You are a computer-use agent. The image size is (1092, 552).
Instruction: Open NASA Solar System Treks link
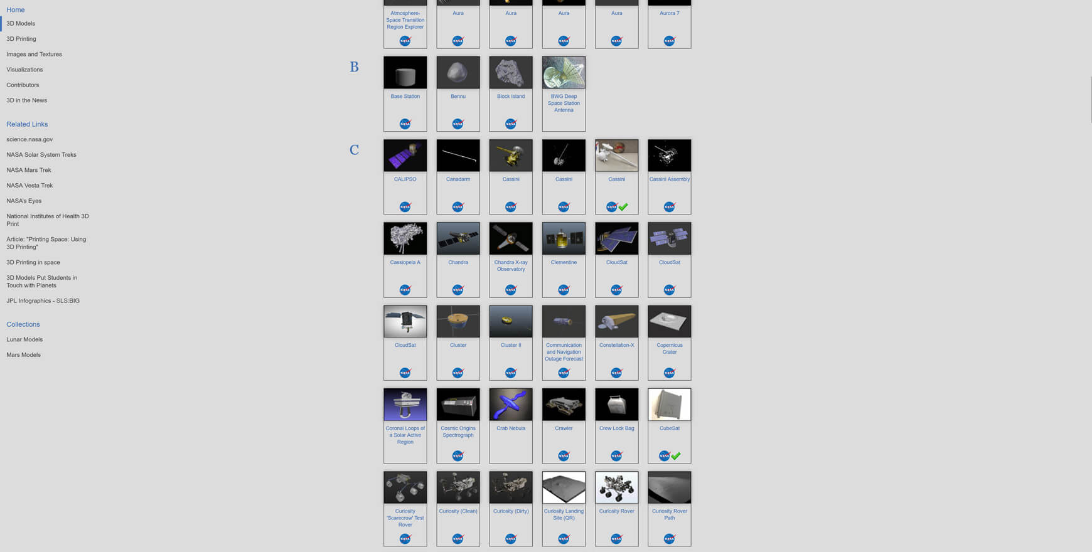(x=41, y=154)
